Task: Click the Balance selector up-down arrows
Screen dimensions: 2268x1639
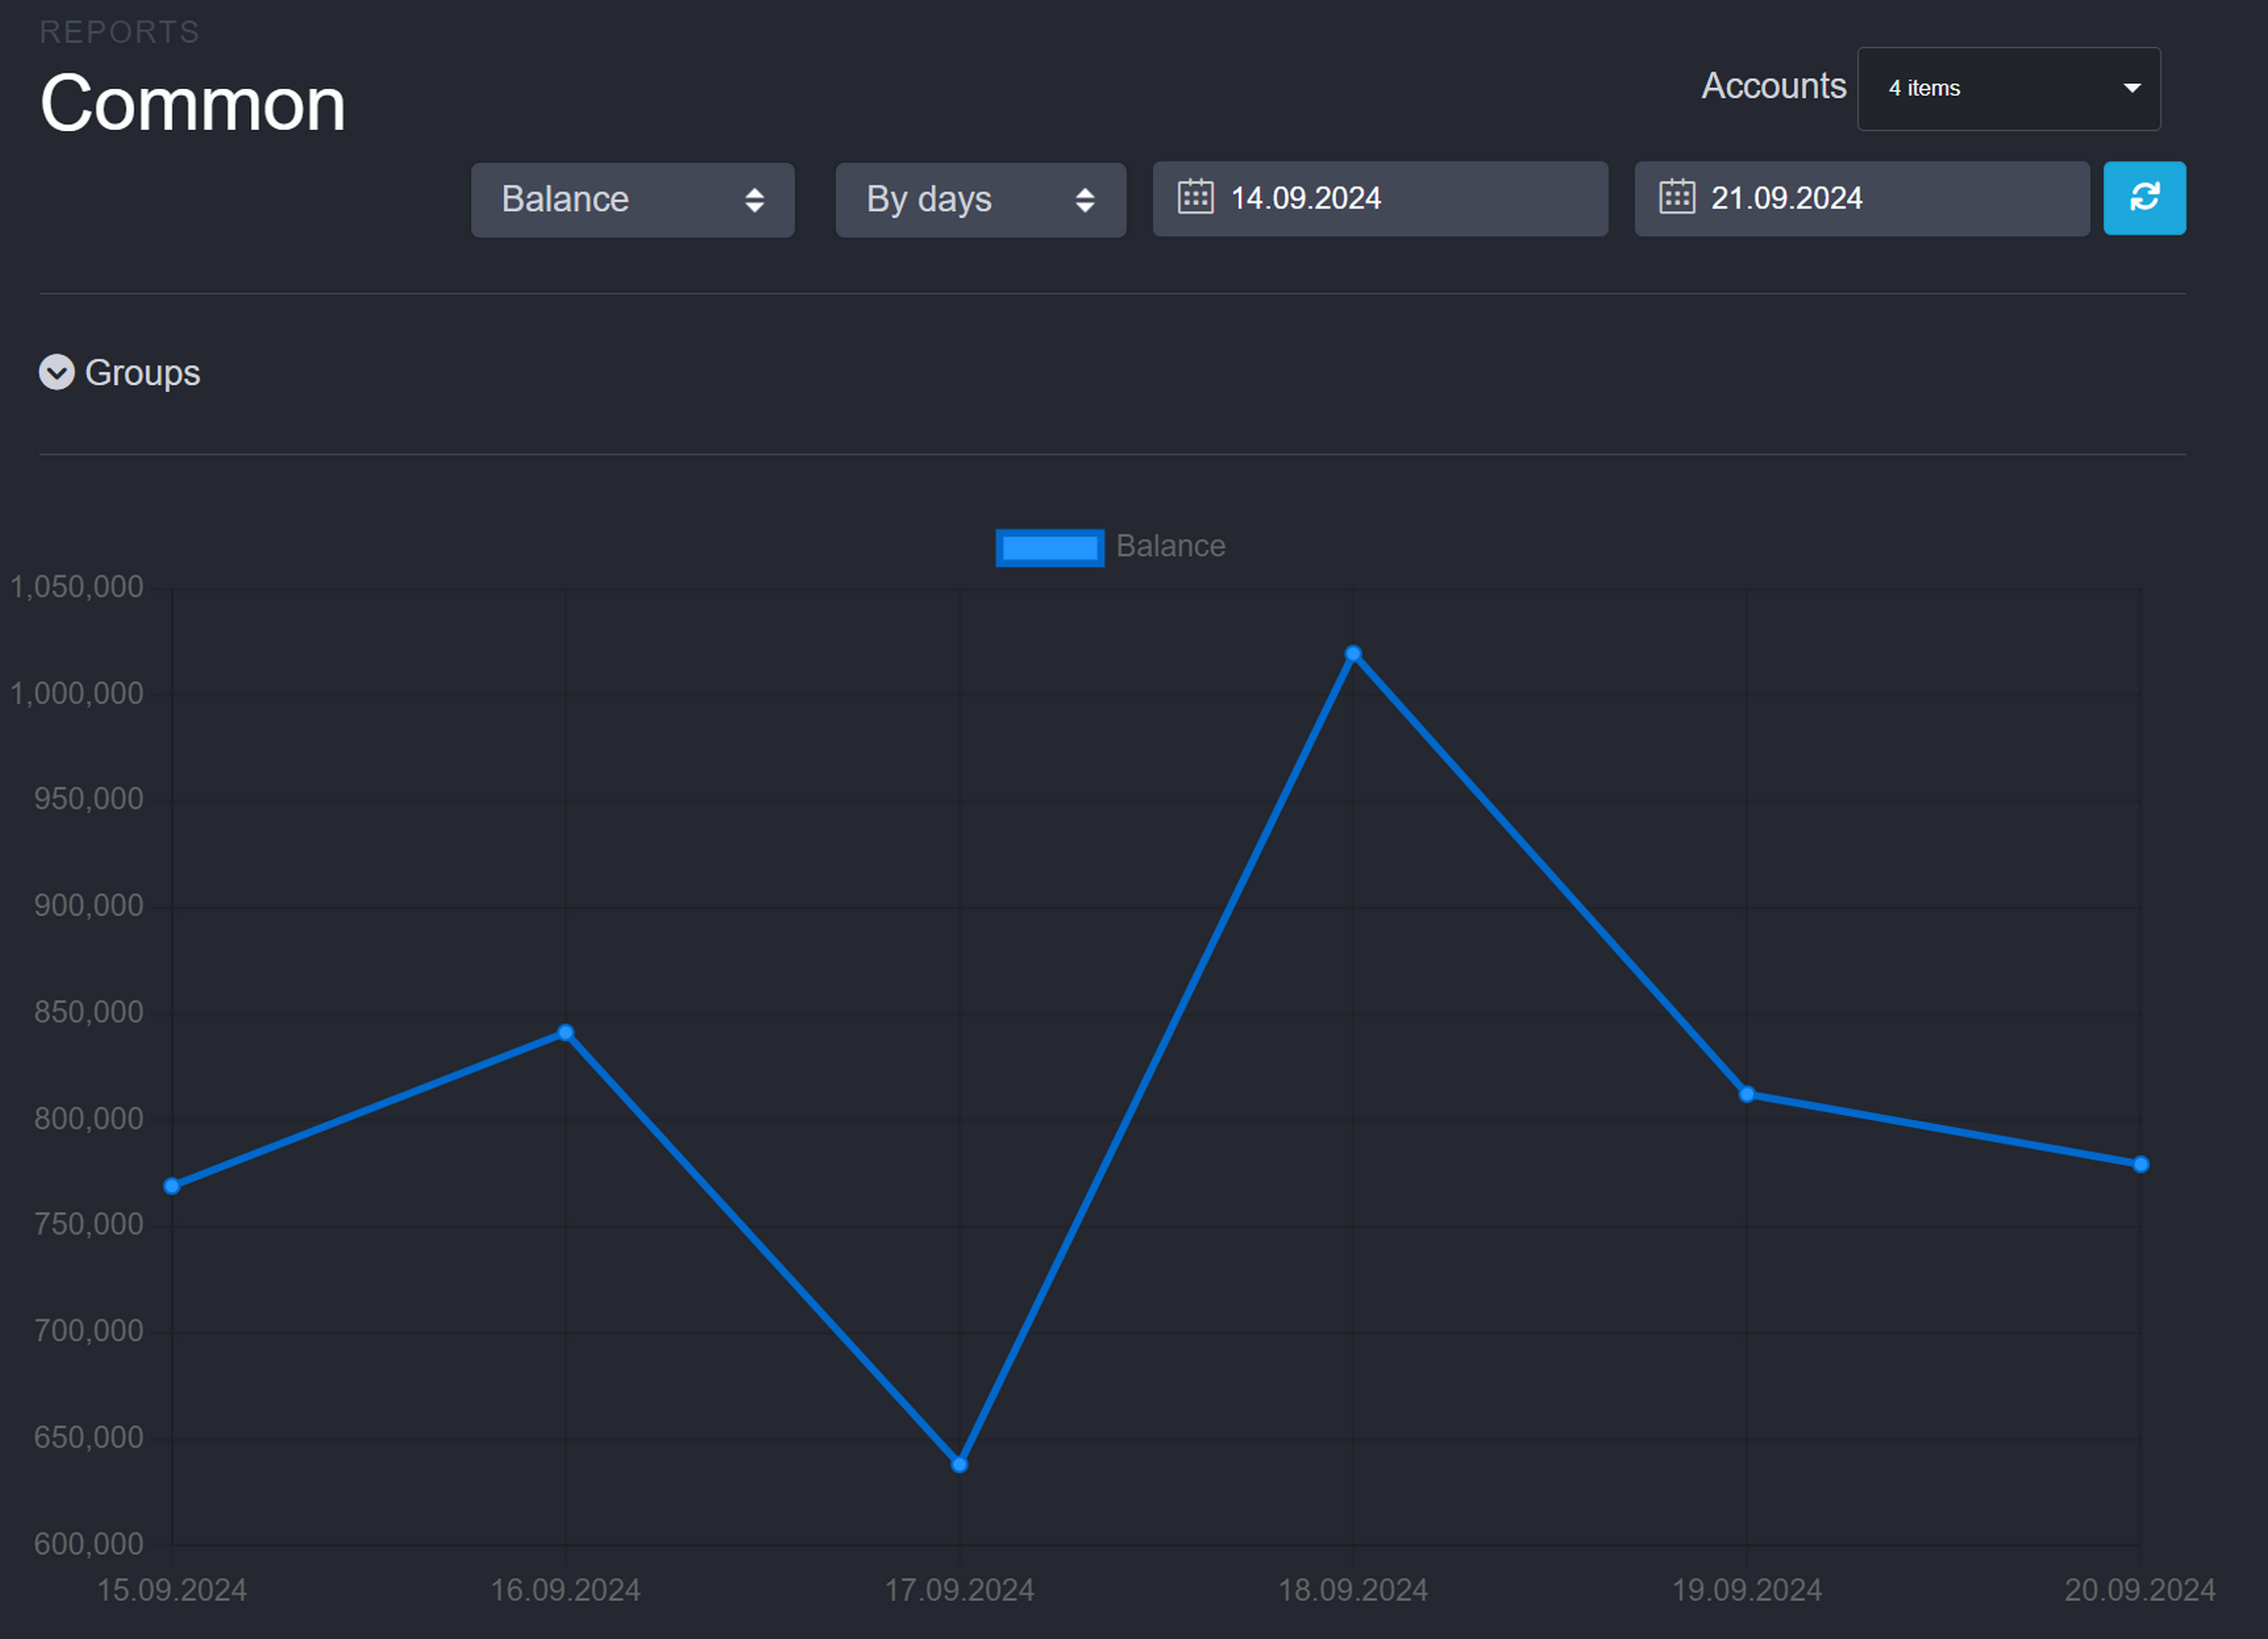Action: (754, 200)
